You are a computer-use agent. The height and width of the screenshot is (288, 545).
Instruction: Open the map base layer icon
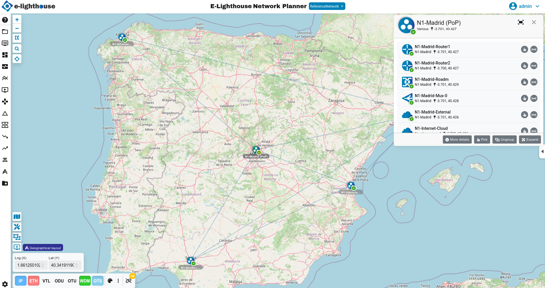click(x=17, y=217)
